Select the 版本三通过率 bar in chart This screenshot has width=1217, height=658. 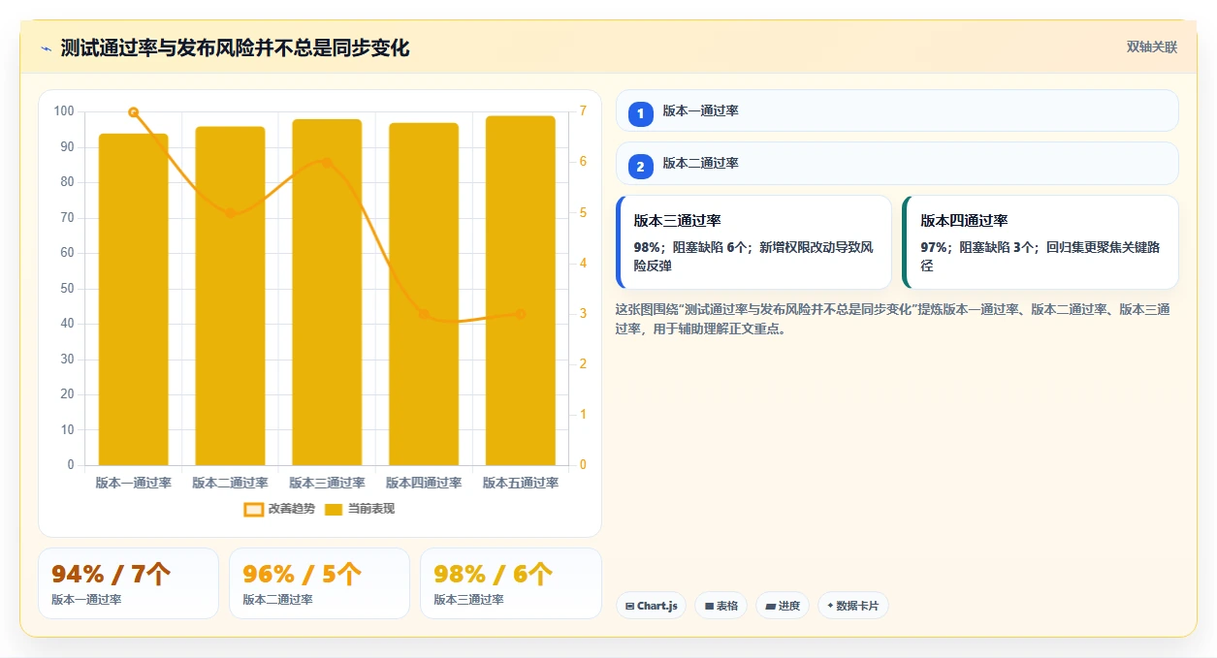click(327, 293)
